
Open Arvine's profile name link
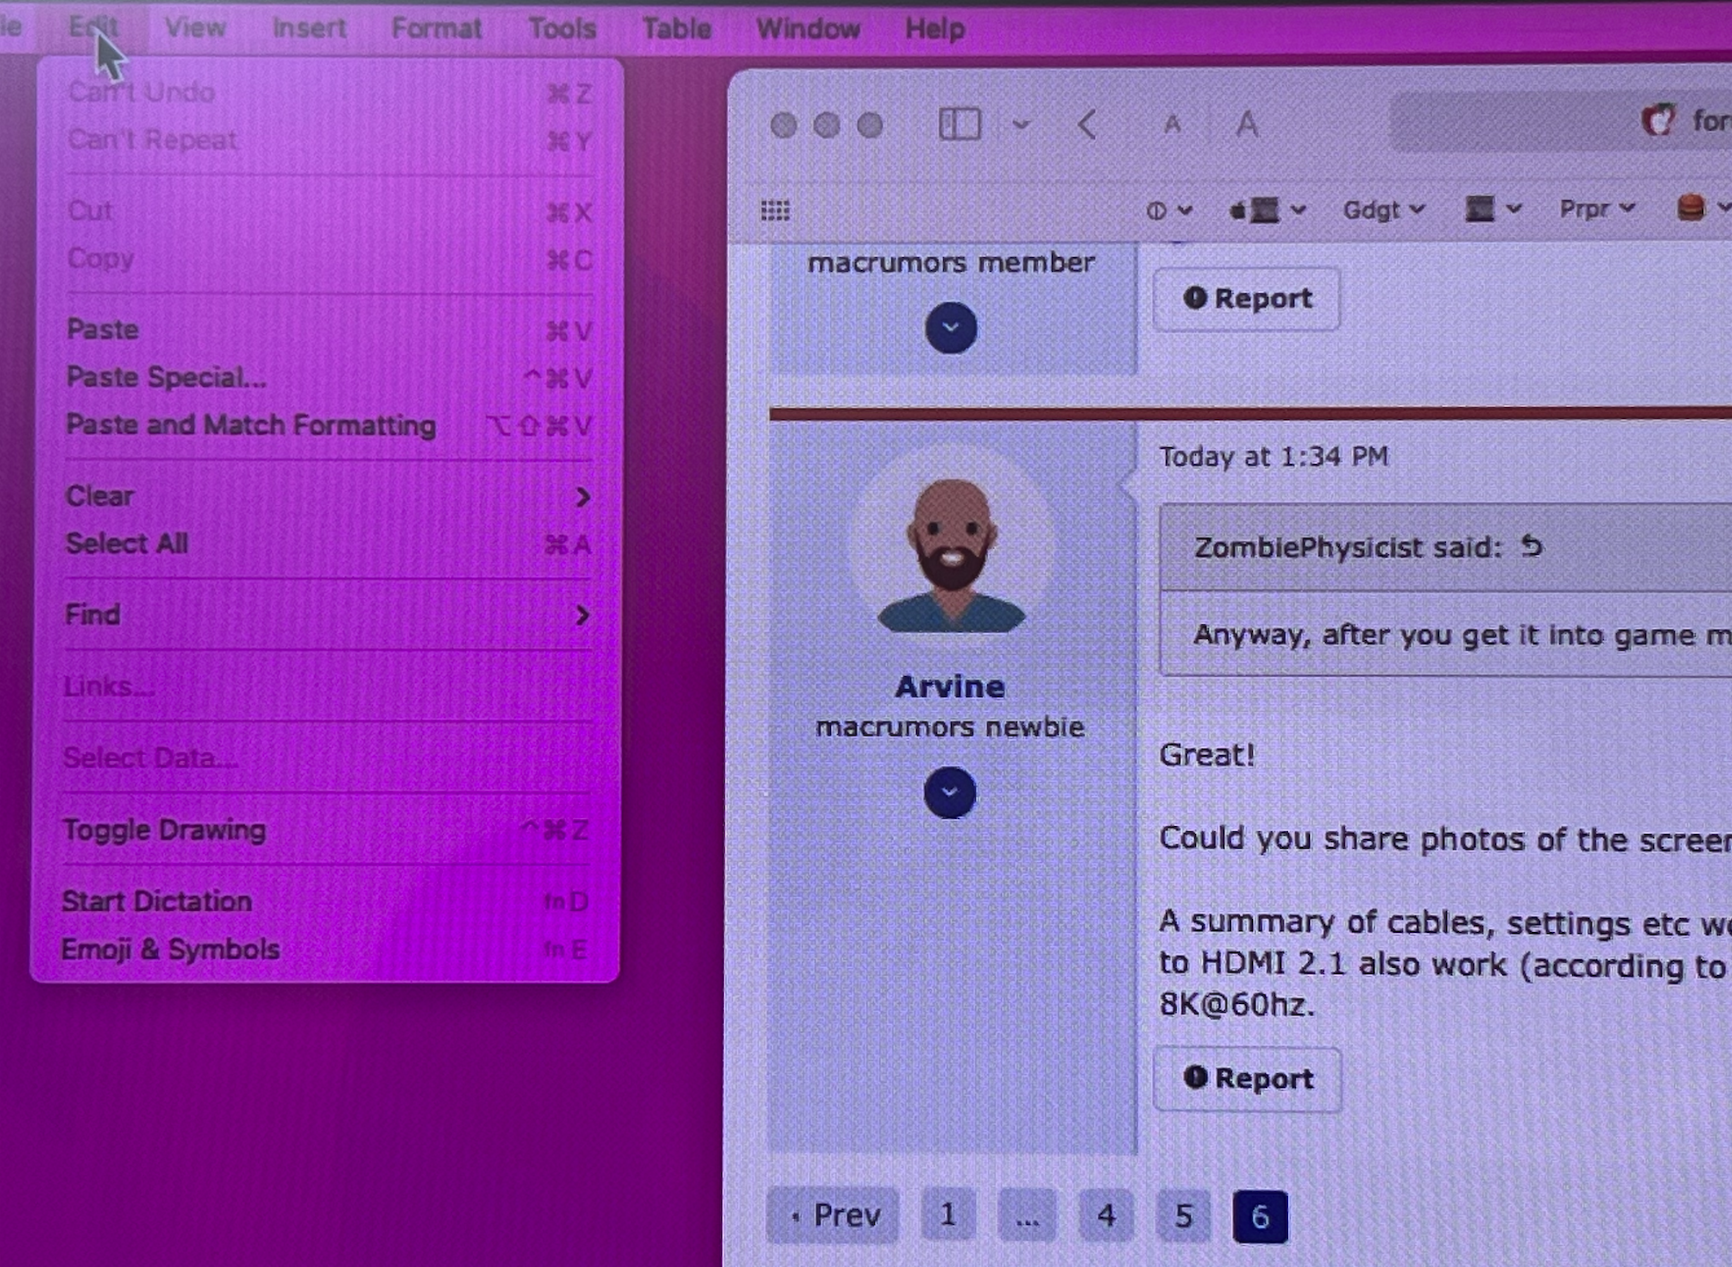pos(949,687)
